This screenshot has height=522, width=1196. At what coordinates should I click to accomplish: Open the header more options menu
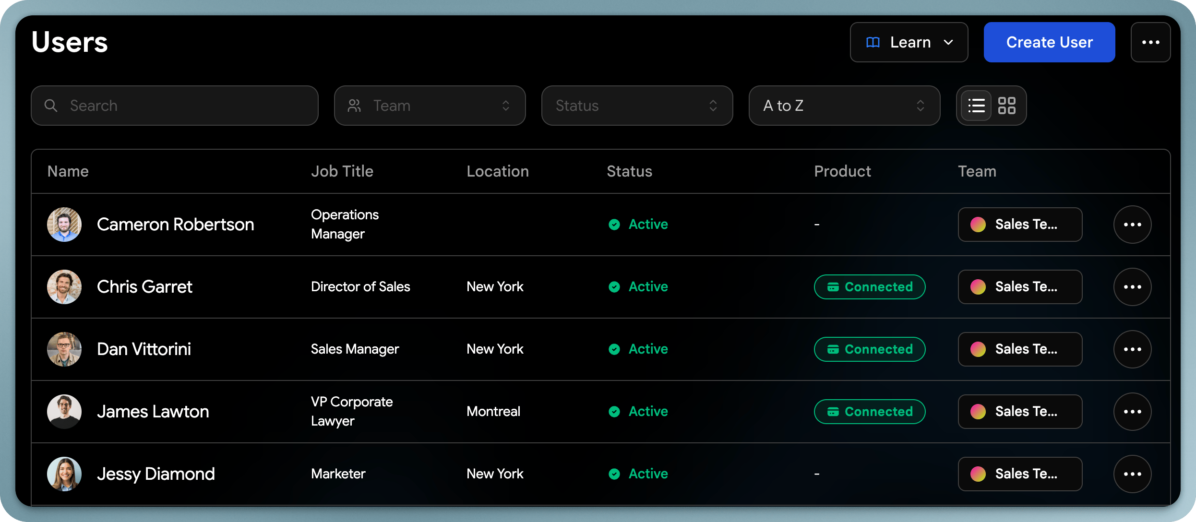pos(1150,42)
